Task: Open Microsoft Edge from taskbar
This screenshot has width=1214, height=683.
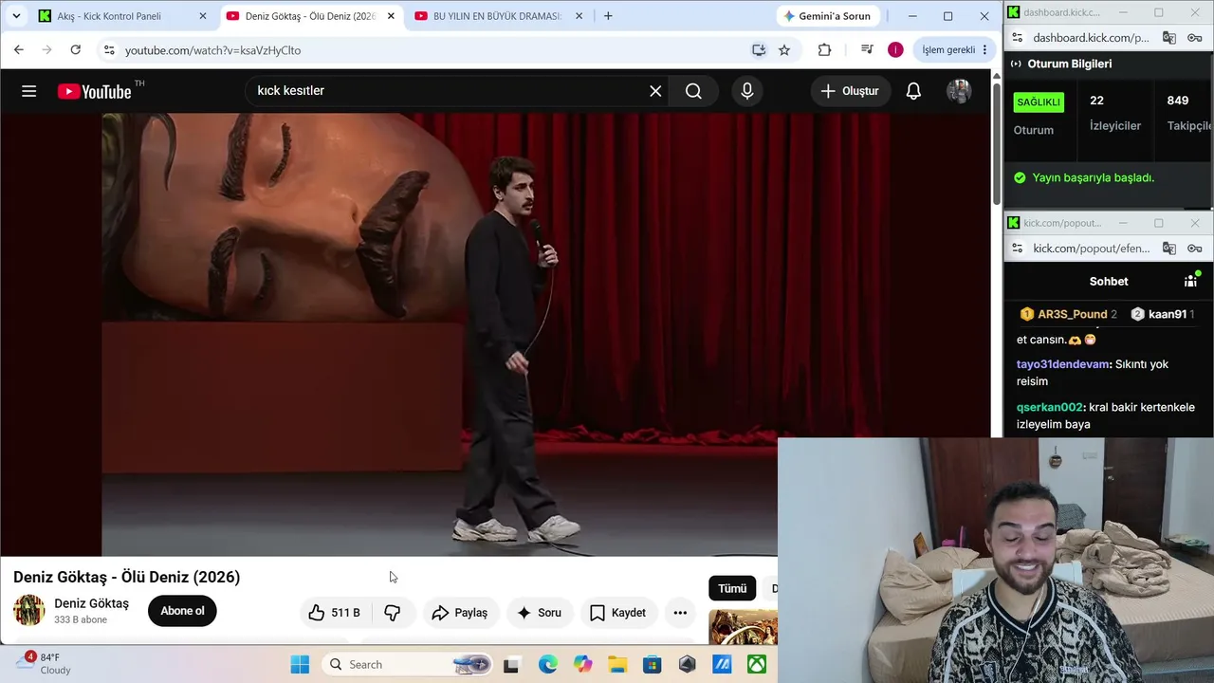Action: pos(548,664)
